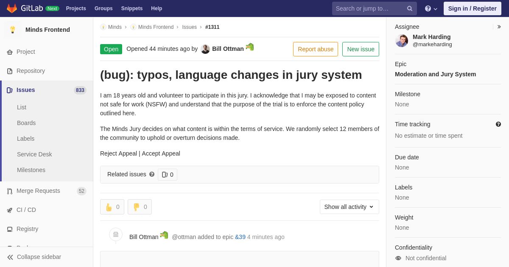
Task: Click the Registry disk icon in sidebar
Action: pos(10,229)
